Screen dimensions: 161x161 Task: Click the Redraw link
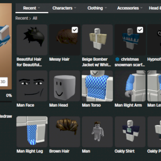click(6, 116)
